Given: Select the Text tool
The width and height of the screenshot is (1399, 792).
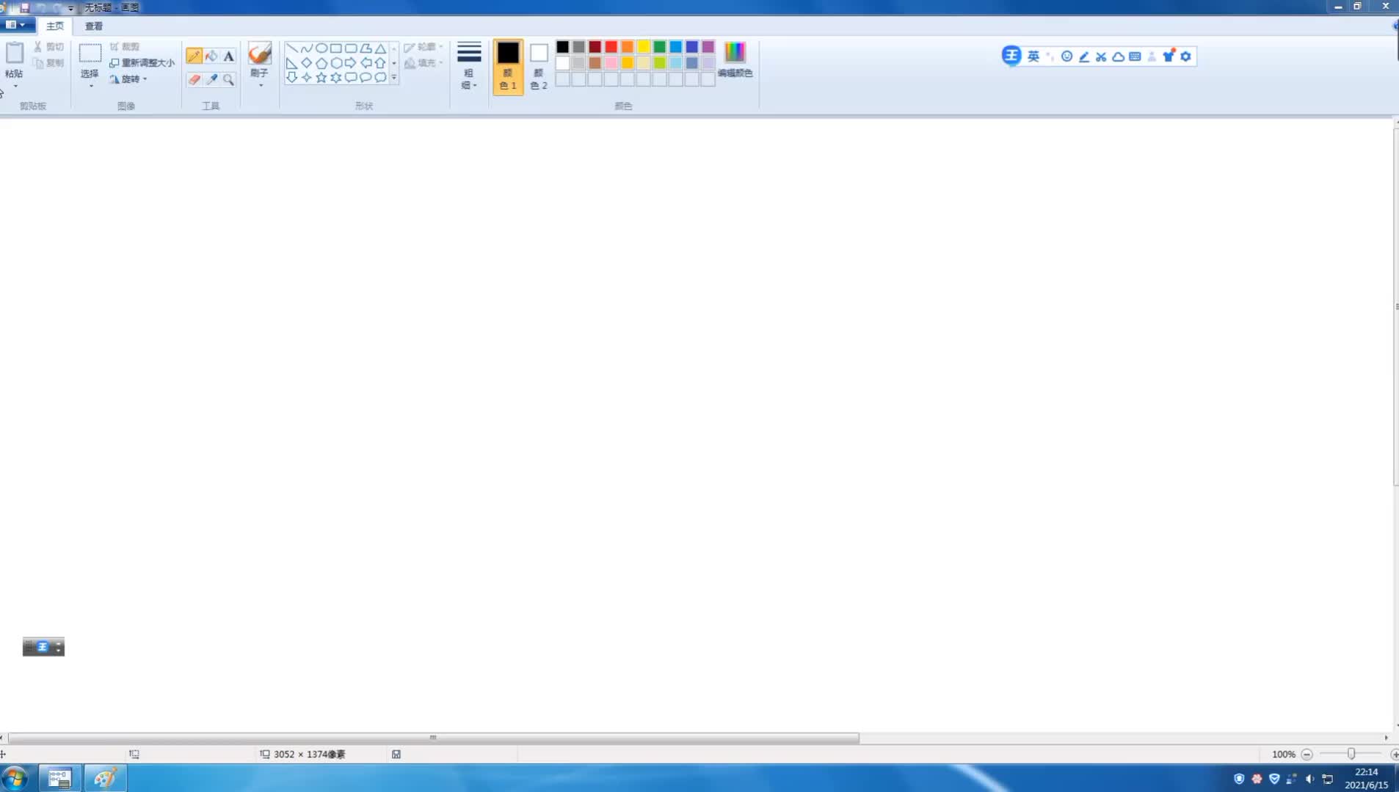Looking at the screenshot, I should point(229,56).
